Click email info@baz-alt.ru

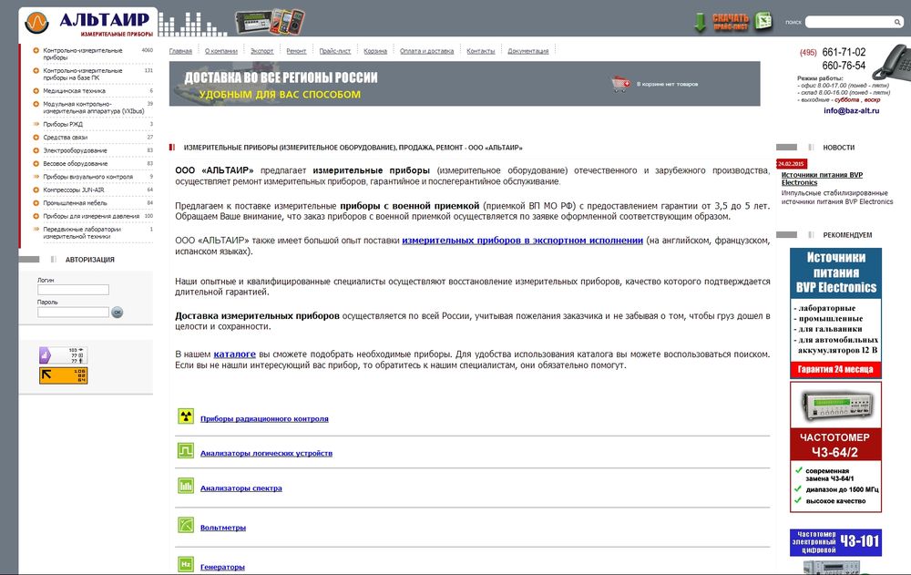[851, 110]
